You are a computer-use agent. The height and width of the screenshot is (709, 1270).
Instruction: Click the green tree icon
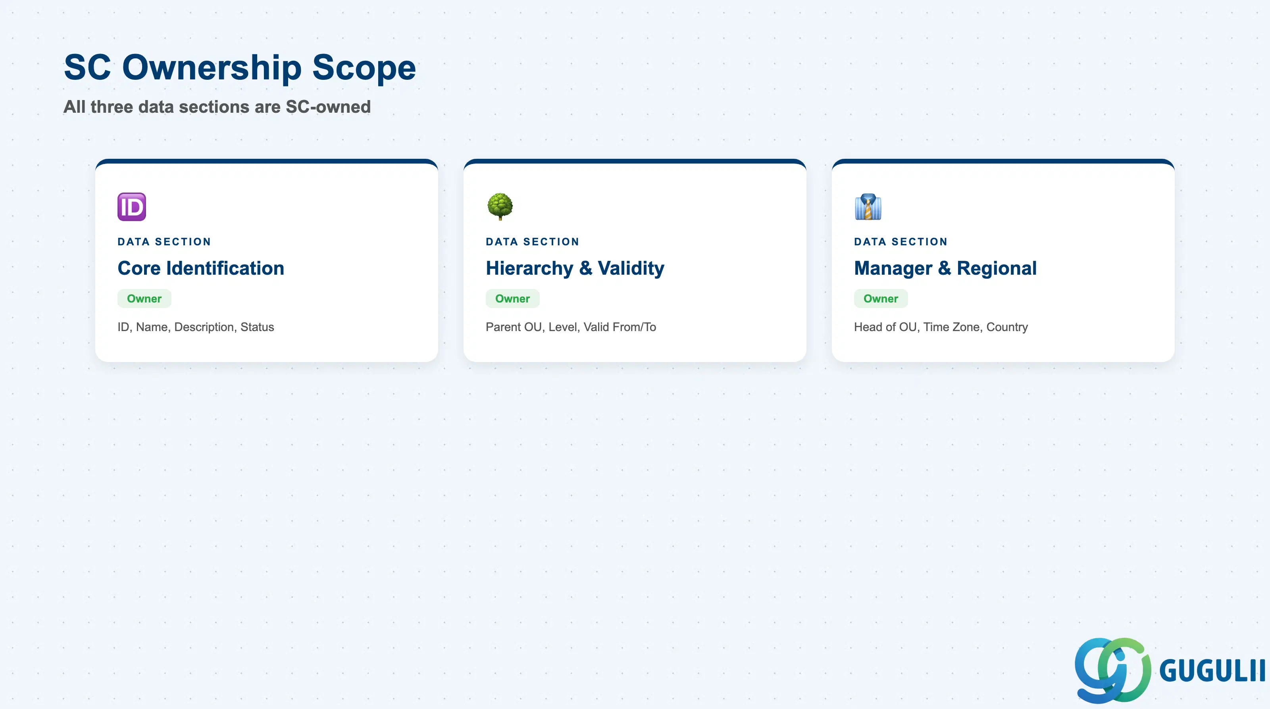click(x=500, y=206)
